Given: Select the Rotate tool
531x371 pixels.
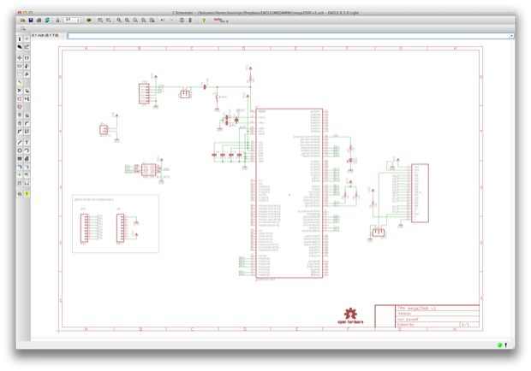Looking at the screenshot, I should point(27,66).
